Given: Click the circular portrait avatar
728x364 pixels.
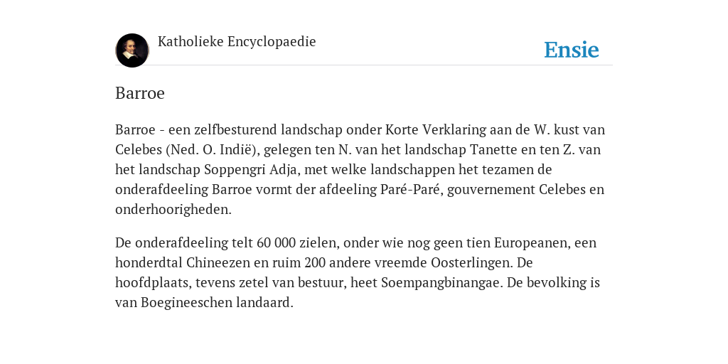Looking at the screenshot, I should pyautogui.click(x=132, y=50).
